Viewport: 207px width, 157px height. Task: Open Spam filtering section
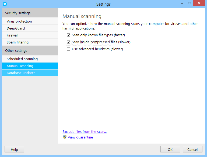coord(30,42)
